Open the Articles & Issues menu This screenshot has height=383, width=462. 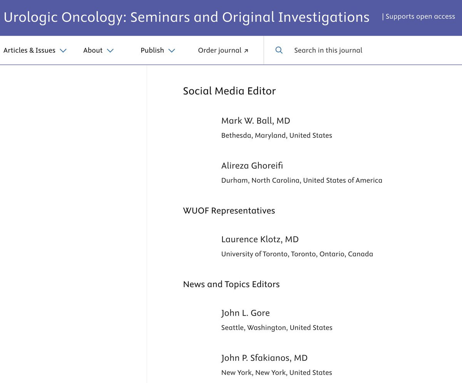(x=35, y=50)
